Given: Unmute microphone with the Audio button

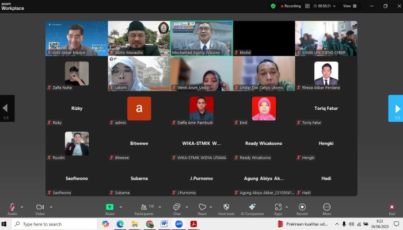Looking at the screenshot, I should coord(12,209).
